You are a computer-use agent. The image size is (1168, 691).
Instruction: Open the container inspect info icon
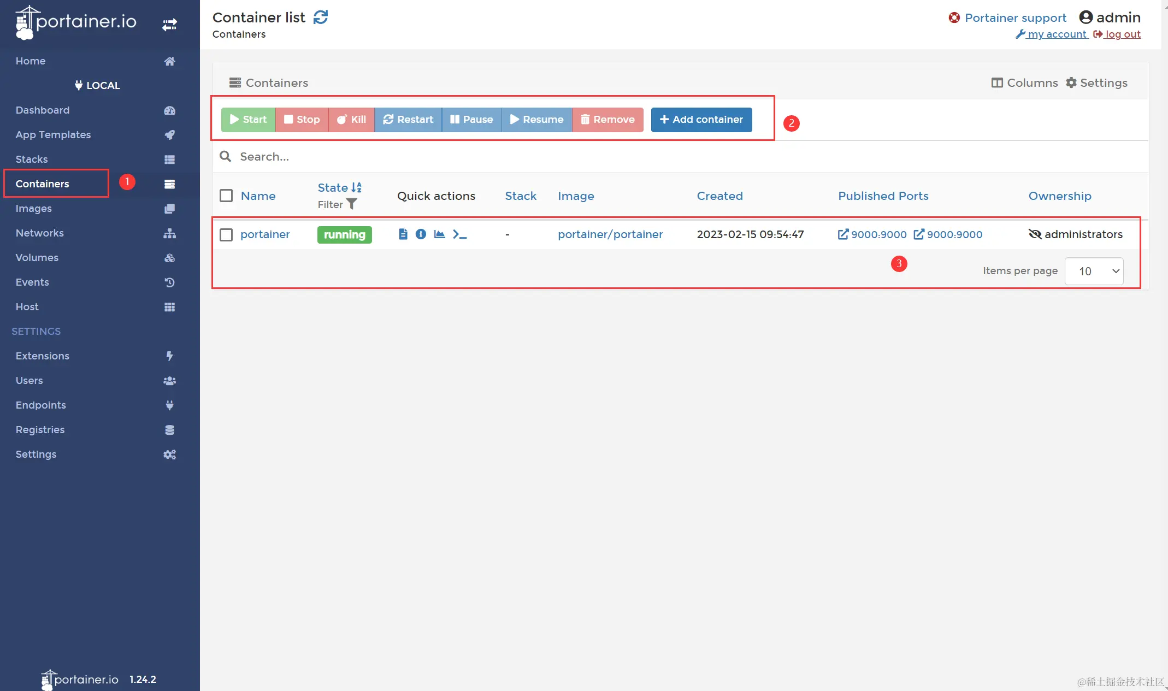click(x=421, y=234)
